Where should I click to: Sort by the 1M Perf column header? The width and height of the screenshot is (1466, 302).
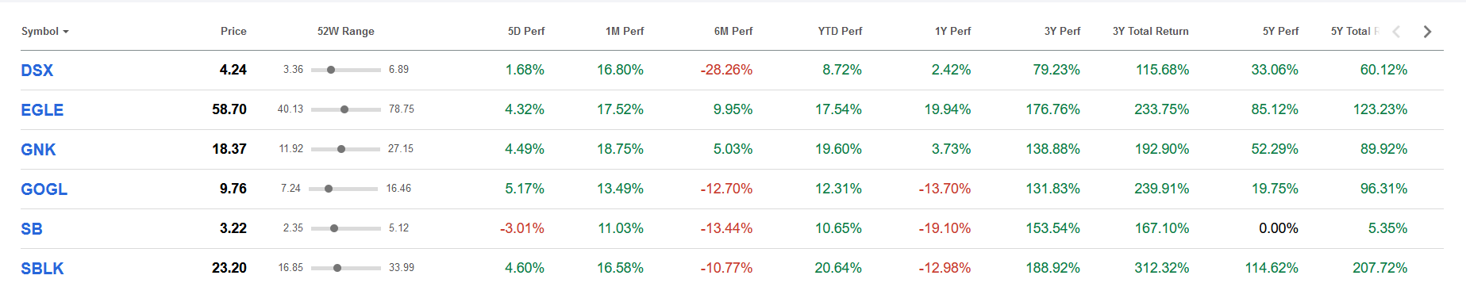point(625,32)
